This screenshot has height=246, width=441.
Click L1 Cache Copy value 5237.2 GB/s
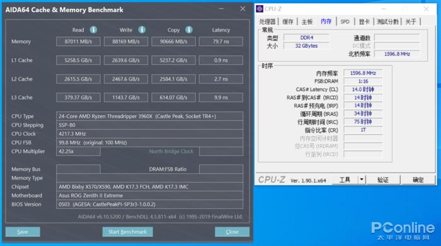click(173, 60)
